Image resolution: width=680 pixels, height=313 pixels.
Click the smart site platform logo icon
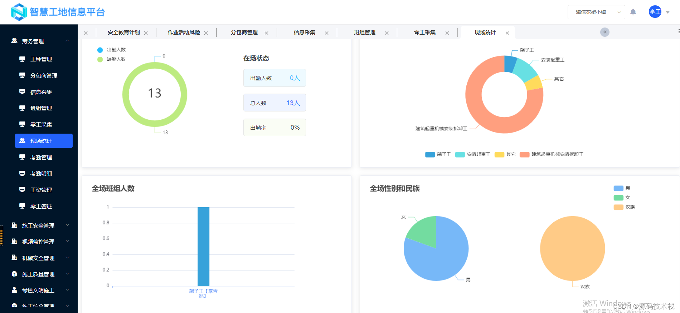(19, 12)
